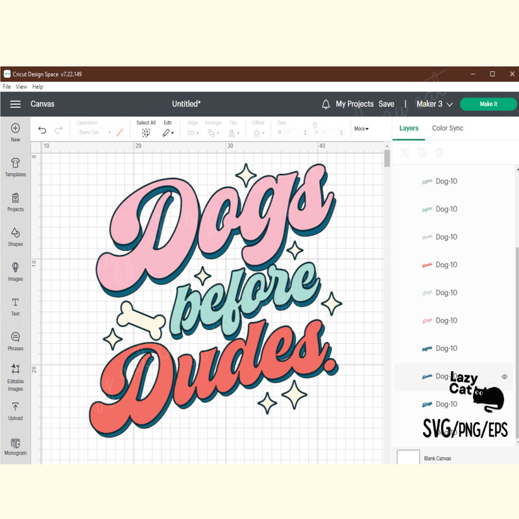Click the Blank Canvas white swatch
The image size is (519, 519).
(408, 457)
